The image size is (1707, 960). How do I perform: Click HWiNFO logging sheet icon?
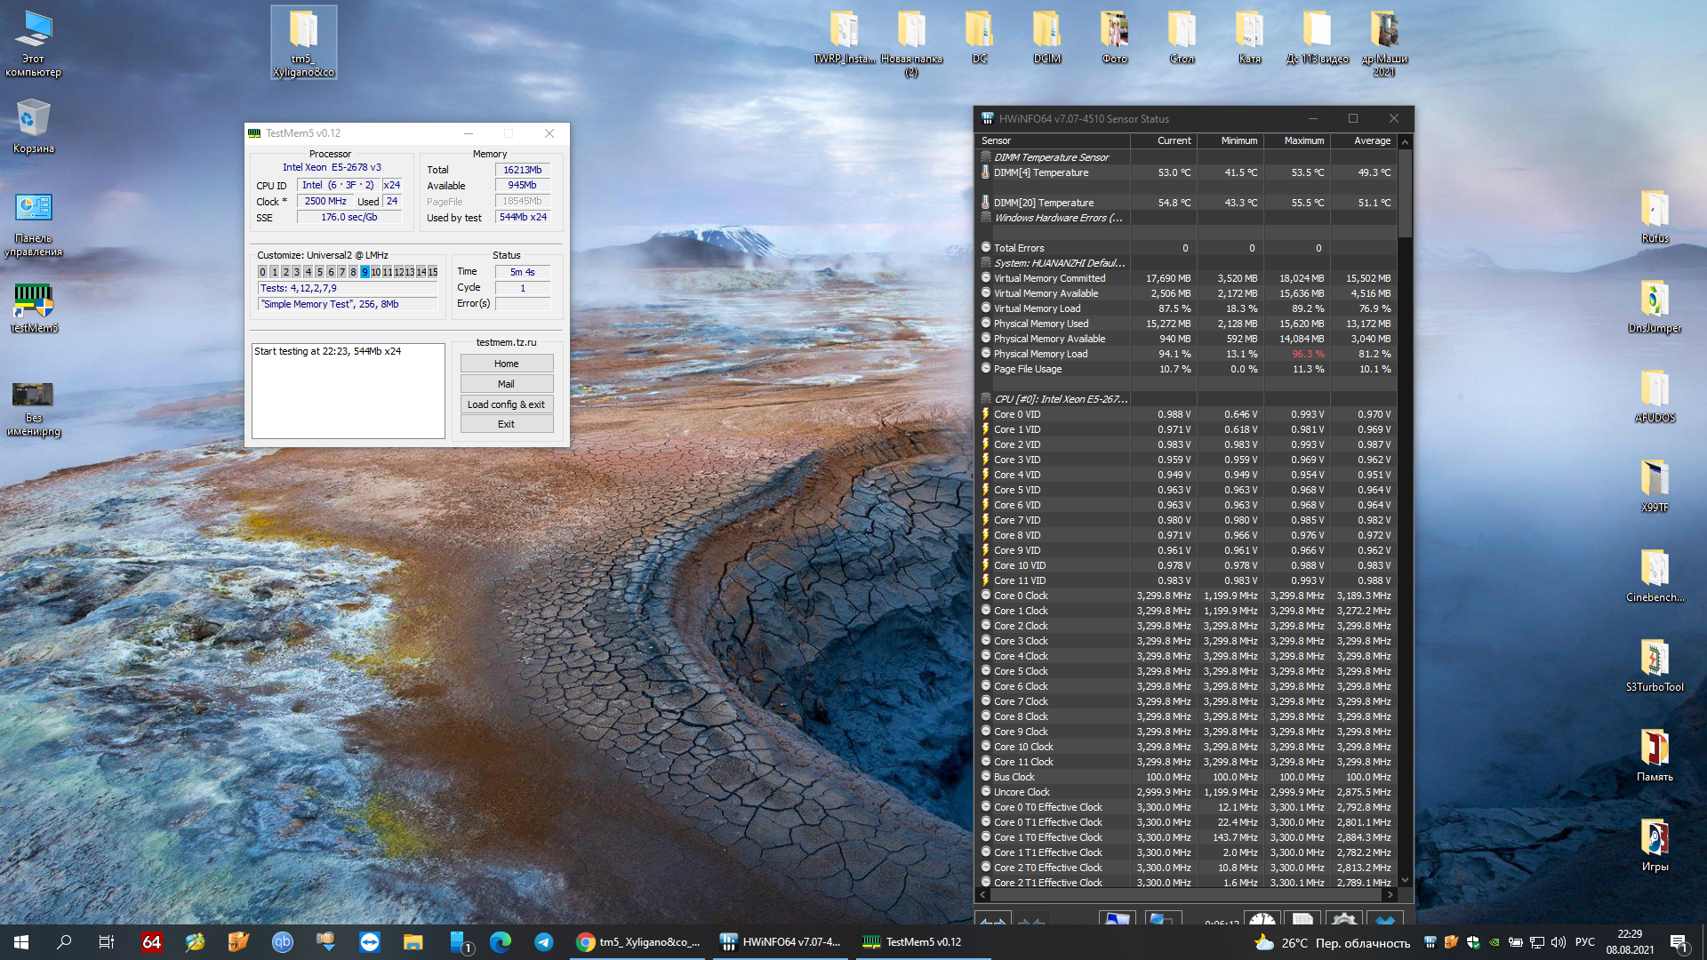pyautogui.click(x=1302, y=919)
